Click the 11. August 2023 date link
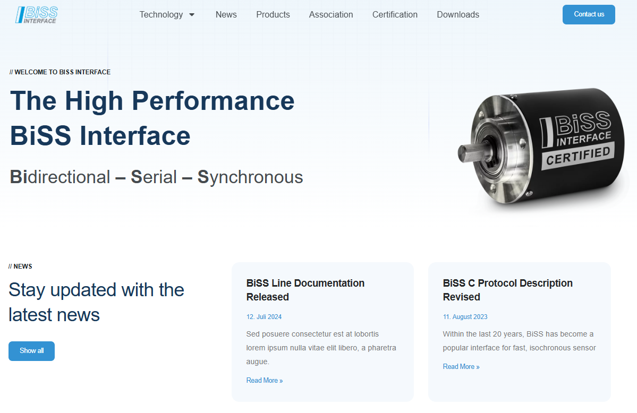This screenshot has width=637, height=413. tap(465, 316)
